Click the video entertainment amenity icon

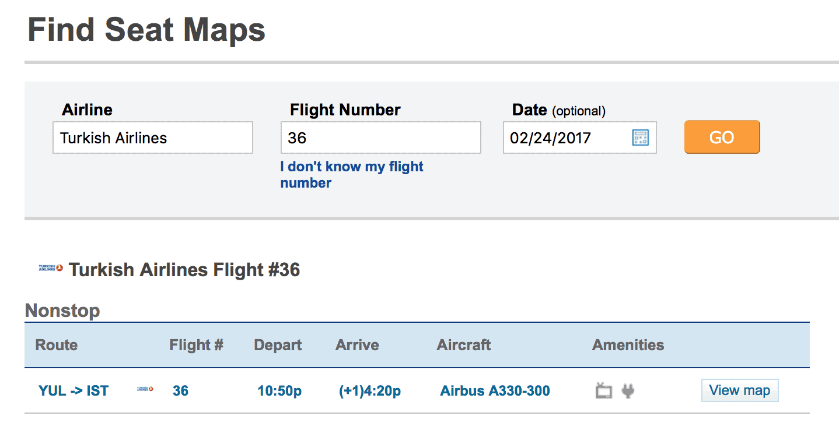(x=604, y=390)
